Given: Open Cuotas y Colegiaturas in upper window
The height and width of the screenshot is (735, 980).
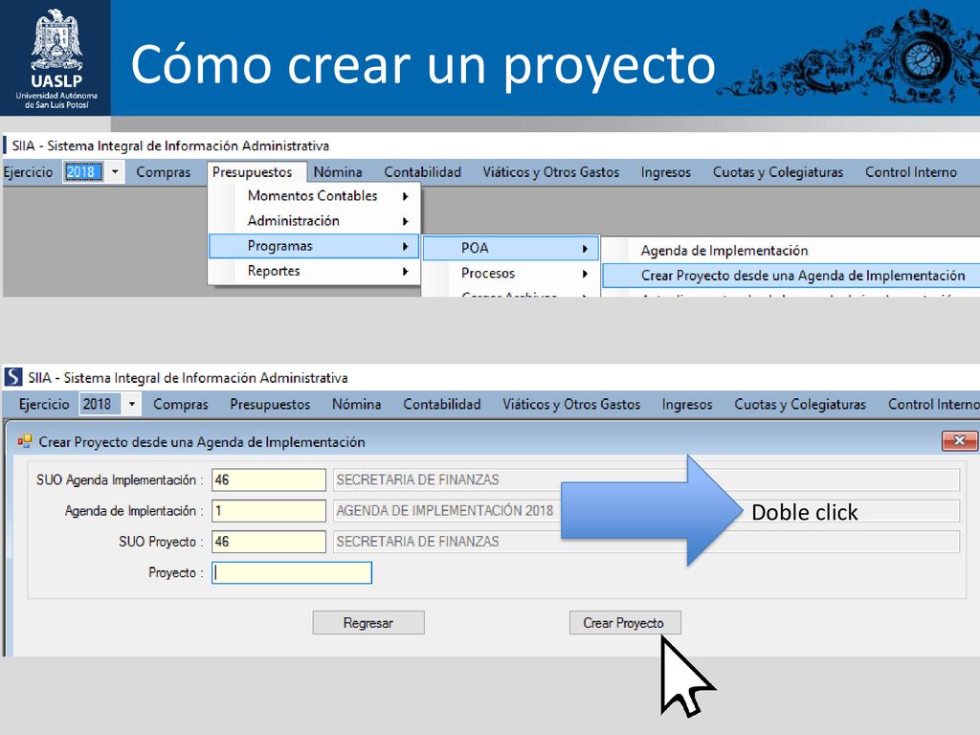Looking at the screenshot, I should (x=777, y=172).
